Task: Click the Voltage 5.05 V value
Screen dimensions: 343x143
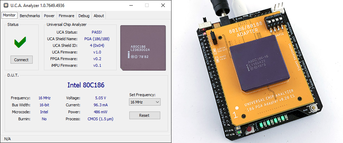Action: (101, 98)
